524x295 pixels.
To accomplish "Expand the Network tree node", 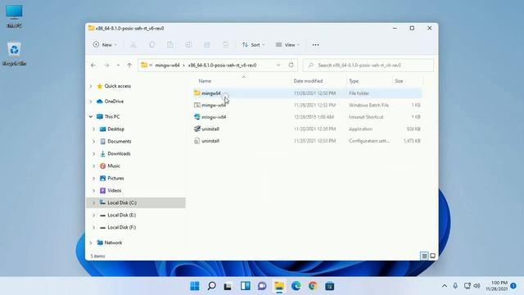I will [91, 243].
